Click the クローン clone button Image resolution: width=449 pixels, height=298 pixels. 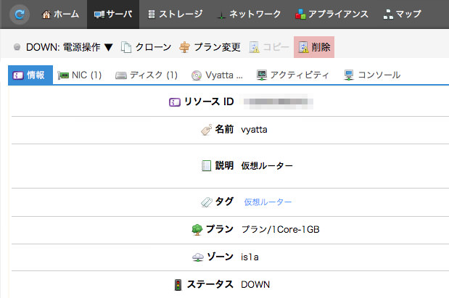[x=146, y=48]
